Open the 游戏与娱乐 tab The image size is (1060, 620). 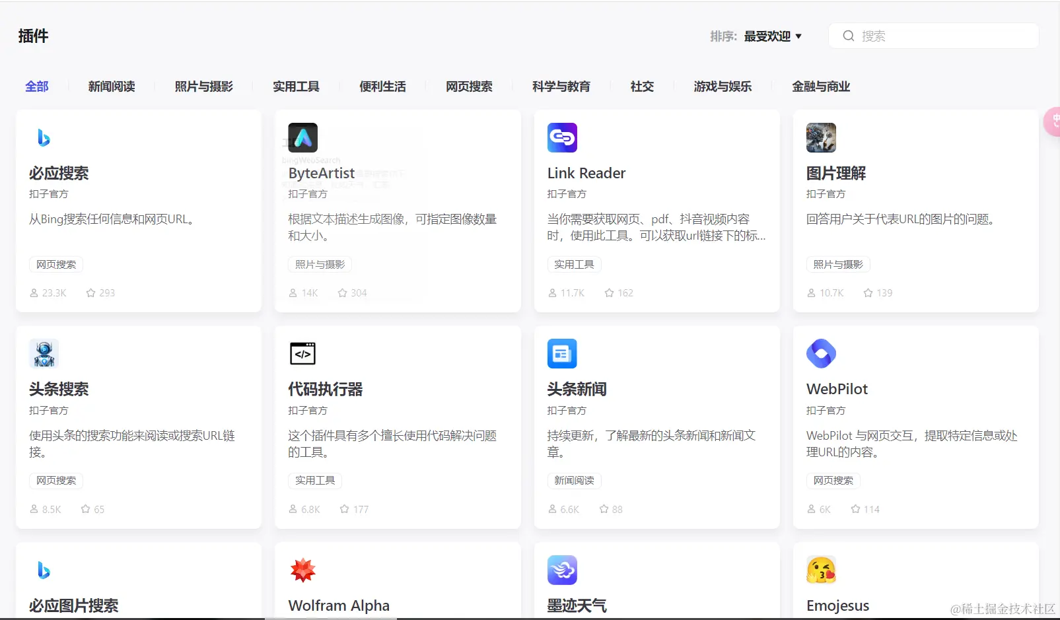(723, 86)
